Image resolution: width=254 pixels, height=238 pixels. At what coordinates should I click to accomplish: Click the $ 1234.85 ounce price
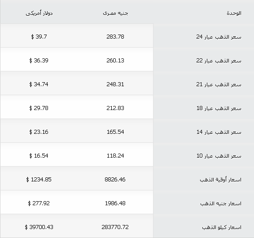pyautogui.click(x=39, y=180)
